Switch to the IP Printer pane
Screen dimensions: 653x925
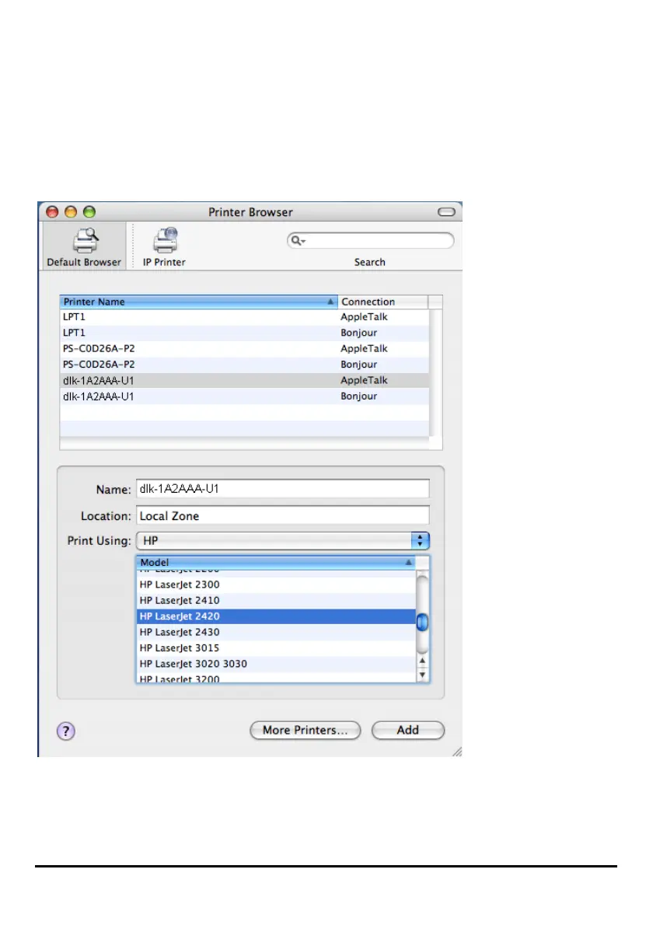165,246
